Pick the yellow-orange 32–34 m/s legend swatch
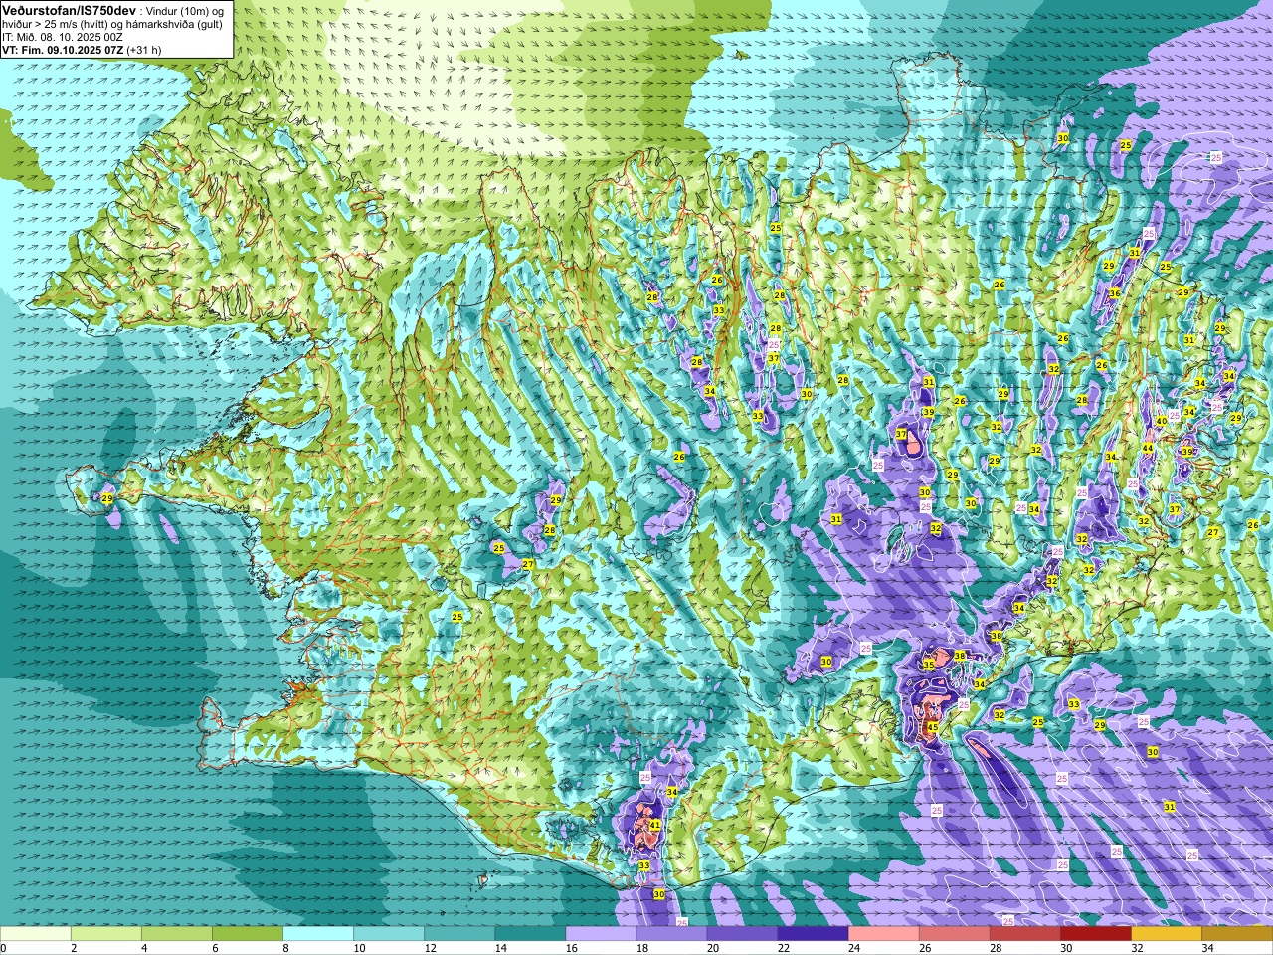 1166,934
